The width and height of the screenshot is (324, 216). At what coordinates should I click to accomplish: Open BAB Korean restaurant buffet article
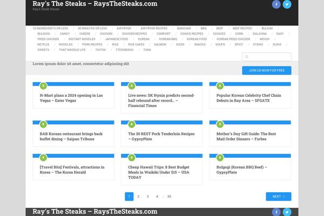[71, 136]
